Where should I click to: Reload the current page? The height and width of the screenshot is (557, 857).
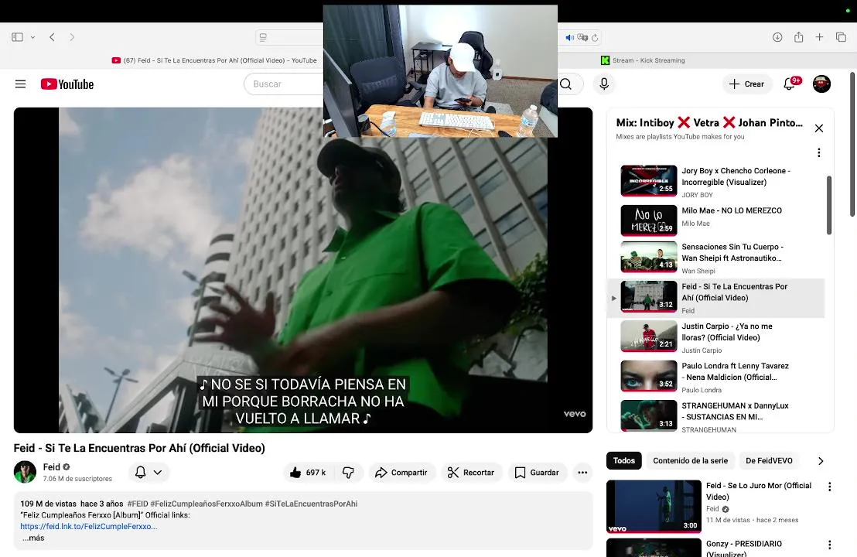(595, 37)
